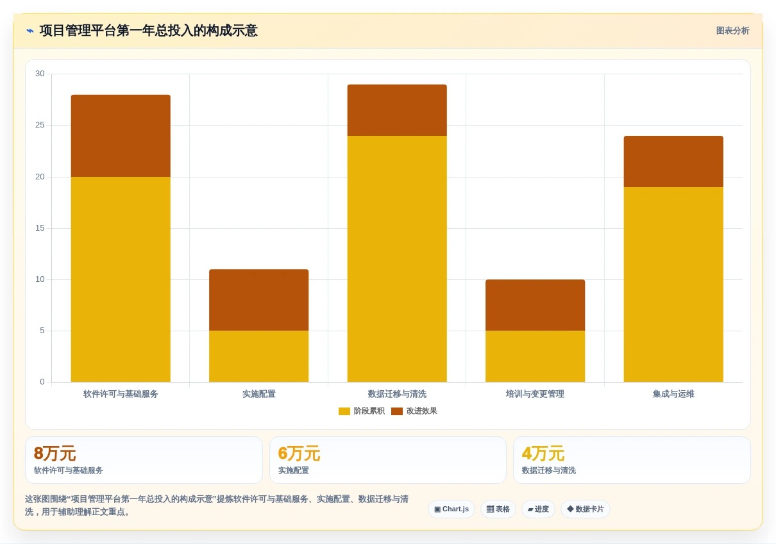Click the 进度 tag chip
The width and height of the screenshot is (776, 544).
tap(538, 509)
